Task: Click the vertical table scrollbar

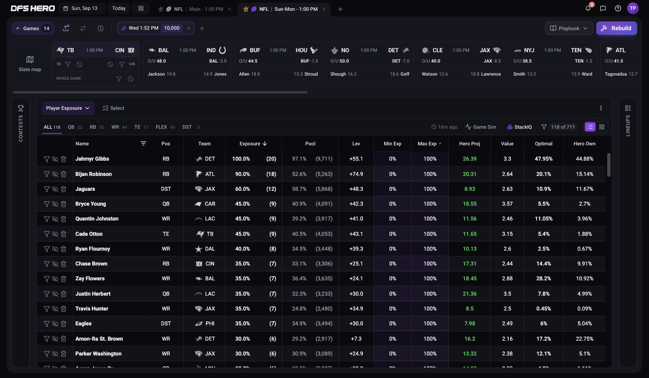Action: 609,165
